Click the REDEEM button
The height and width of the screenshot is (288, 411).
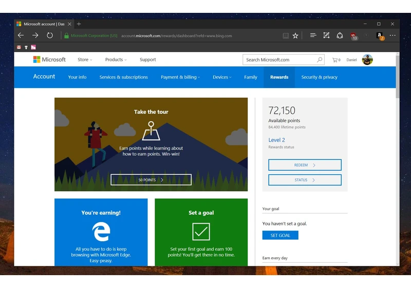coord(305,165)
